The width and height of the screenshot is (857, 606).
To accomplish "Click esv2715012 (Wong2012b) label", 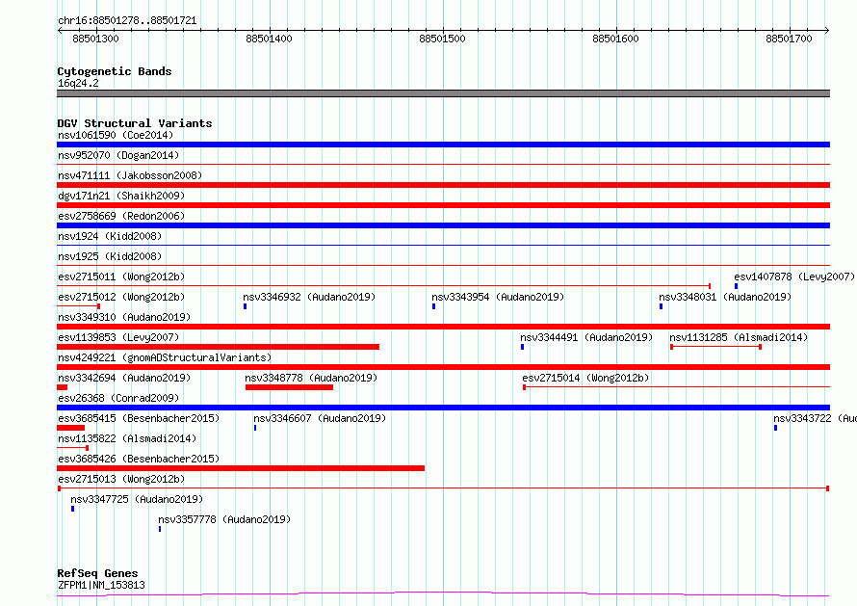I will (x=121, y=297).
